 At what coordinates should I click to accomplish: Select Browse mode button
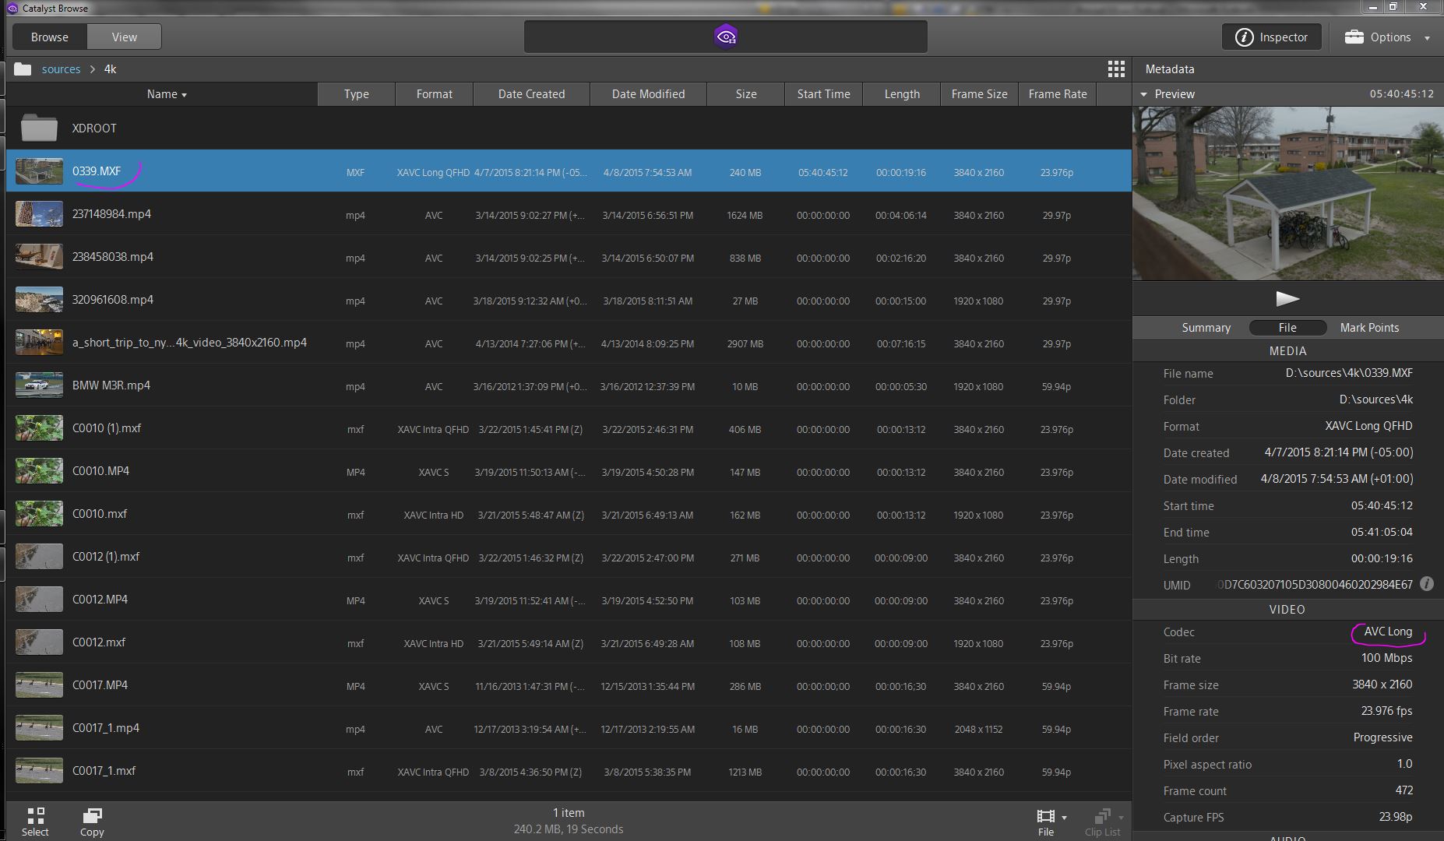pyautogui.click(x=50, y=37)
